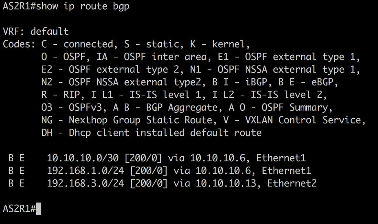Click 'A B - BGP Aggregate' legend entry
378x224 pixels.
[x=165, y=108]
